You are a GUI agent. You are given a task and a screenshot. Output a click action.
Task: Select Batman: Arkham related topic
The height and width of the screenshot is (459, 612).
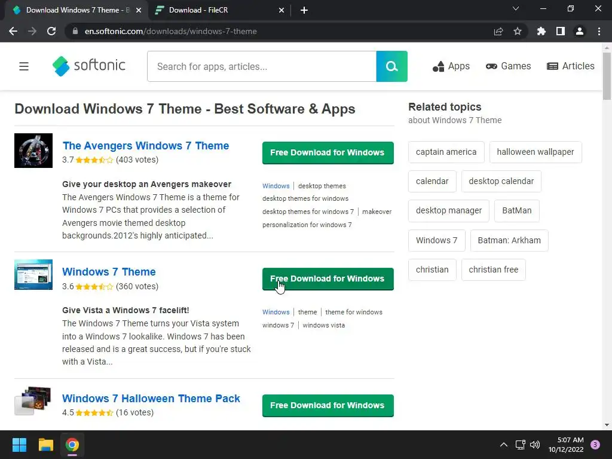pyautogui.click(x=509, y=240)
